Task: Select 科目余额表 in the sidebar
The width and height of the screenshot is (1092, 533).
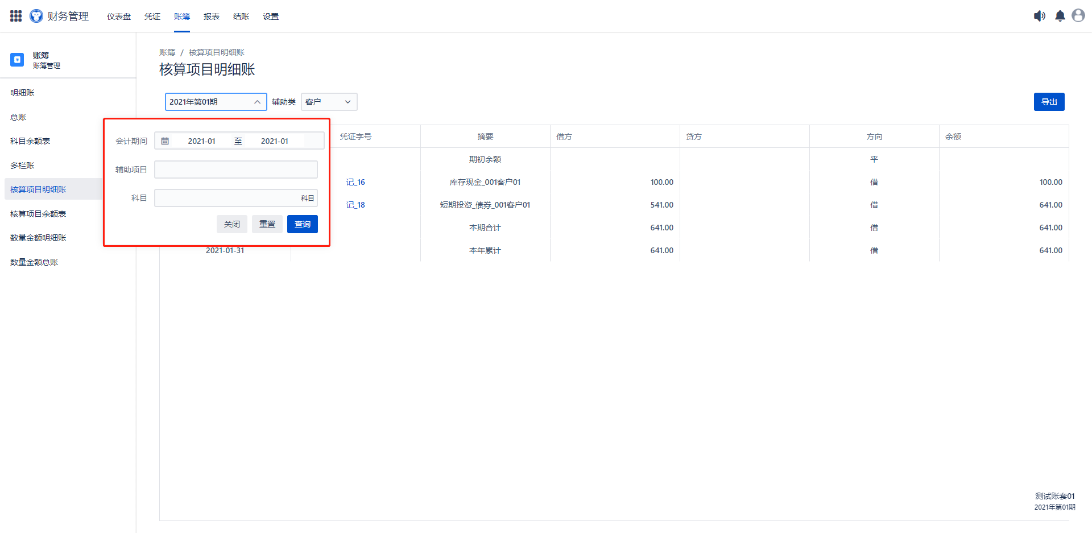Action: [30, 141]
